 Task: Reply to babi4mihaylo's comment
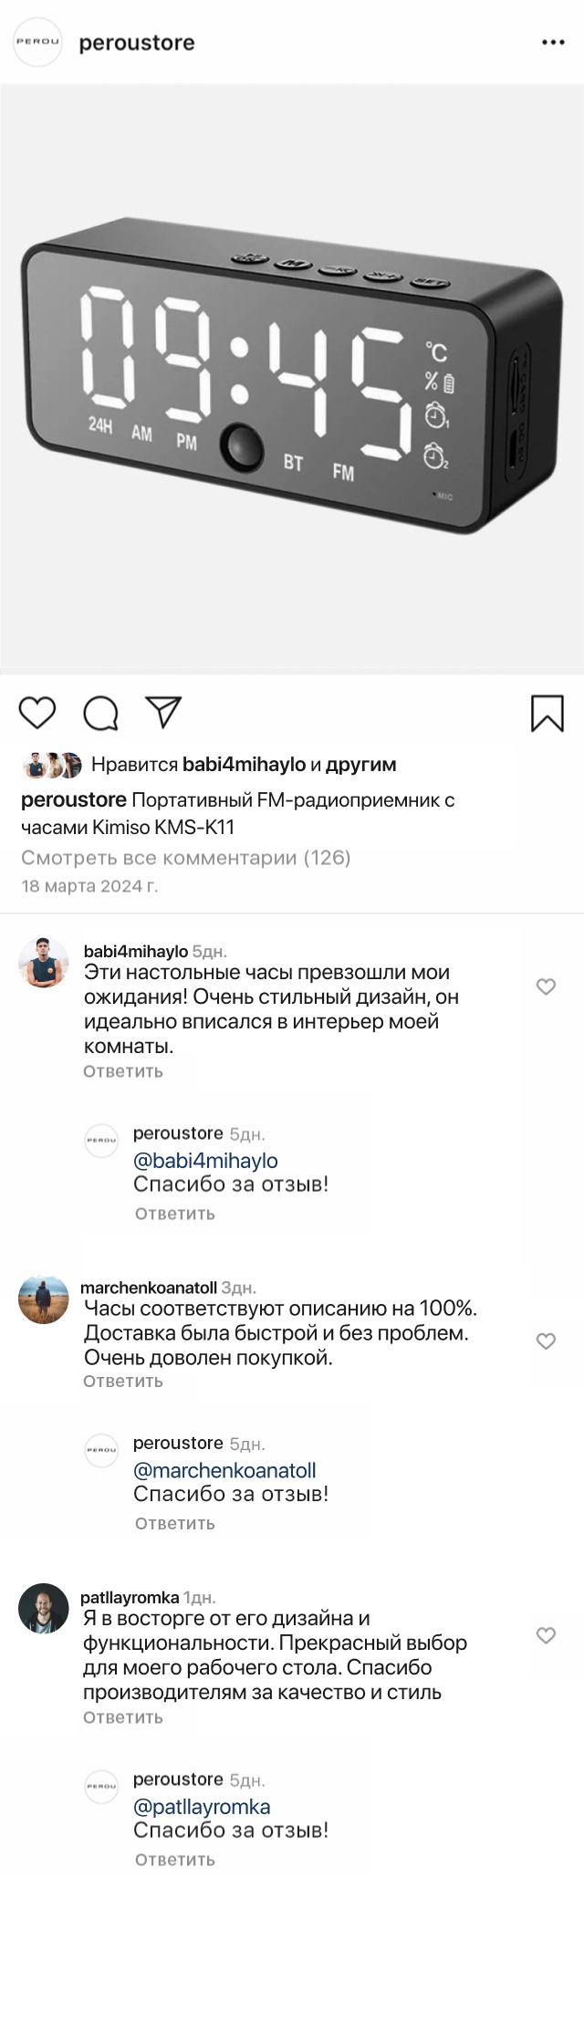click(123, 1071)
